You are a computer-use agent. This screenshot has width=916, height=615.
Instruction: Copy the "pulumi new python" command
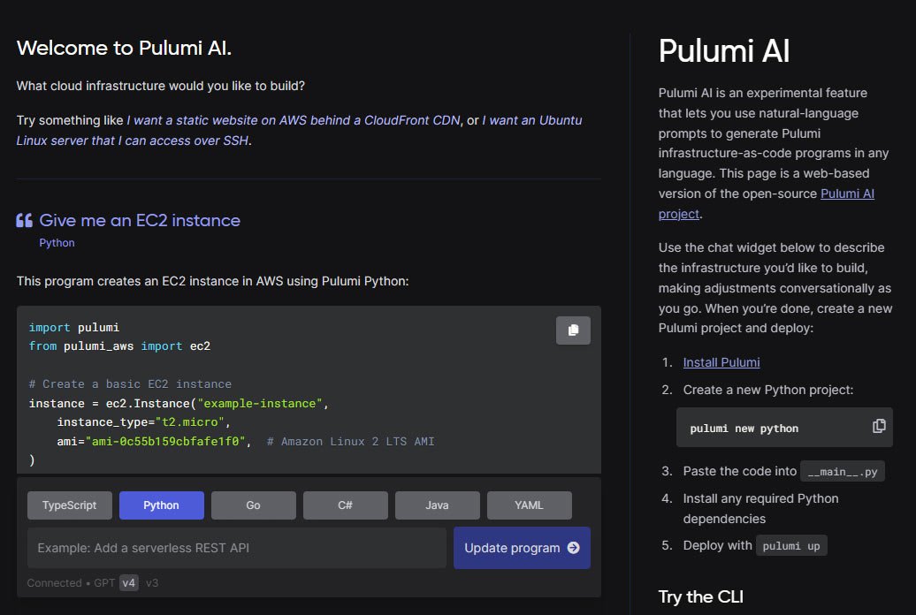[x=879, y=426]
